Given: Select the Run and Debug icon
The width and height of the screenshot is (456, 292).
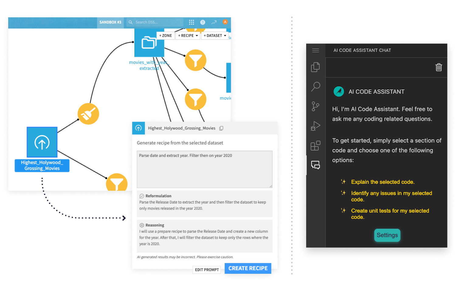Looking at the screenshot, I should tap(315, 126).
